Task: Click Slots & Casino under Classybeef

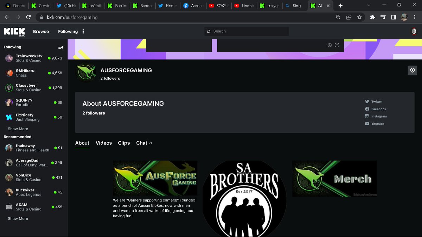Action: point(28,90)
